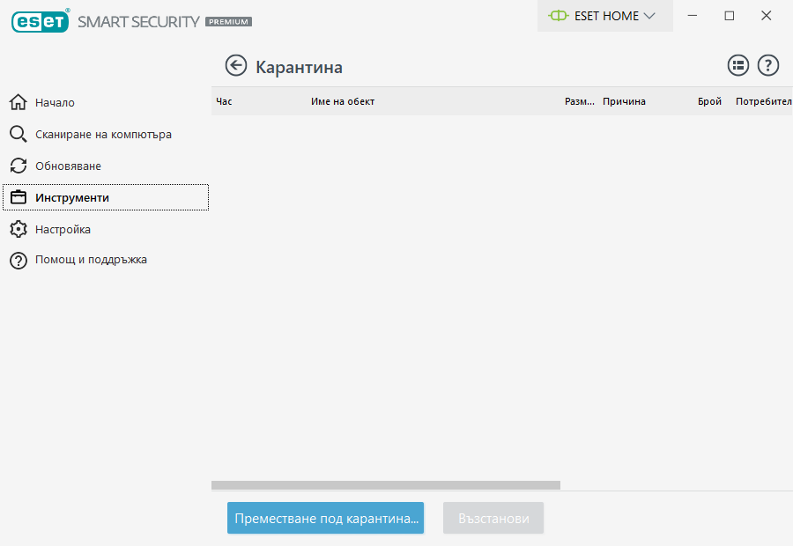Image resolution: width=793 pixels, height=546 pixels.
Task: Click the magnifier icon for computer scan
Action: click(19, 134)
